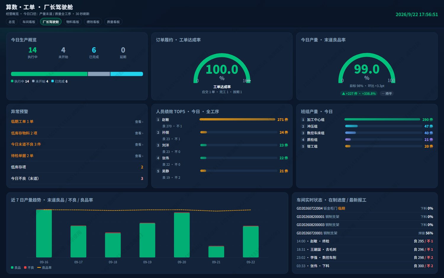Screen dimensions: 444x278
Task: Click the 加工中心组 team output row
Action: point(367,120)
